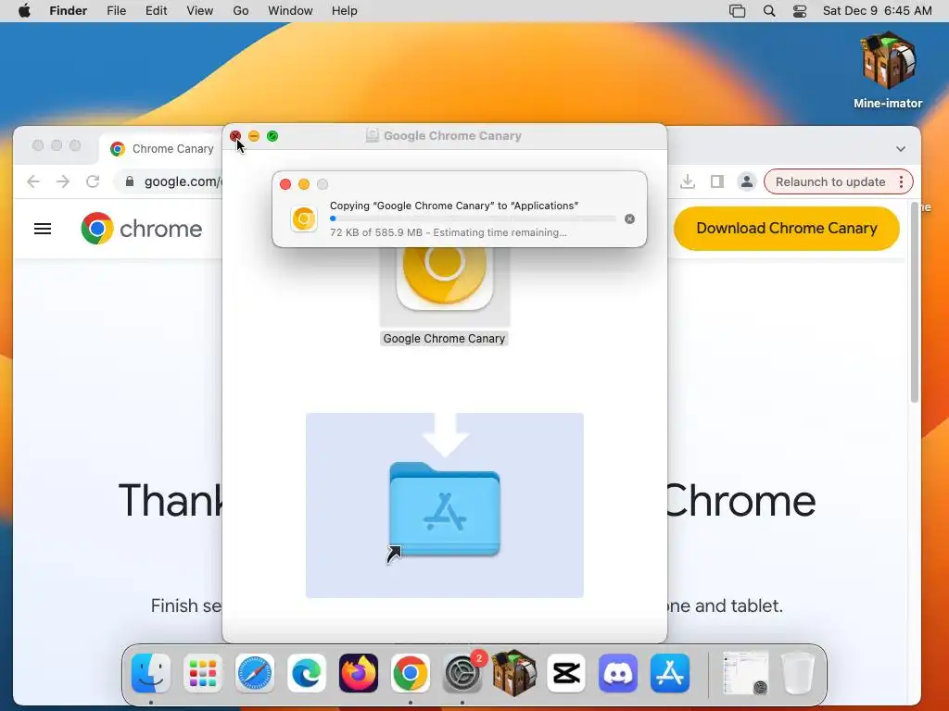Viewport: 949px width, 711px height.
Task: Open Launchpad from the Dock
Action: 203,673
